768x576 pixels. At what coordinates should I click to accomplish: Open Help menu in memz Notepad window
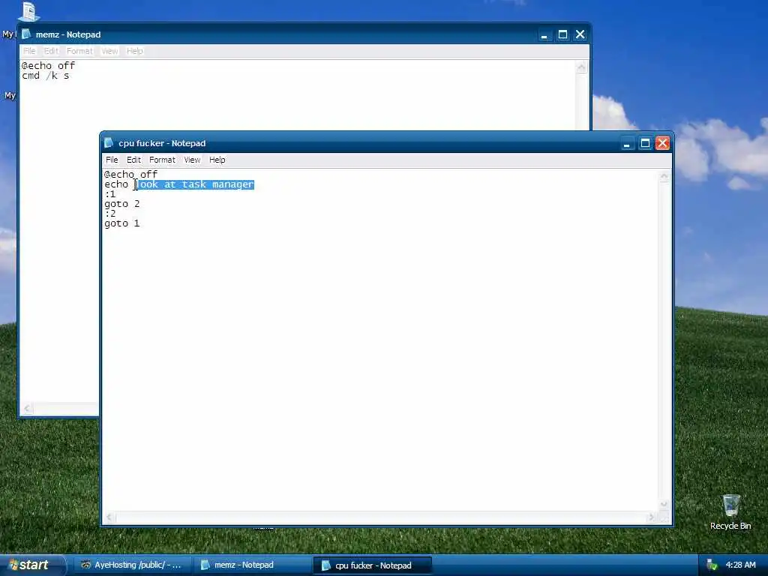[135, 51]
